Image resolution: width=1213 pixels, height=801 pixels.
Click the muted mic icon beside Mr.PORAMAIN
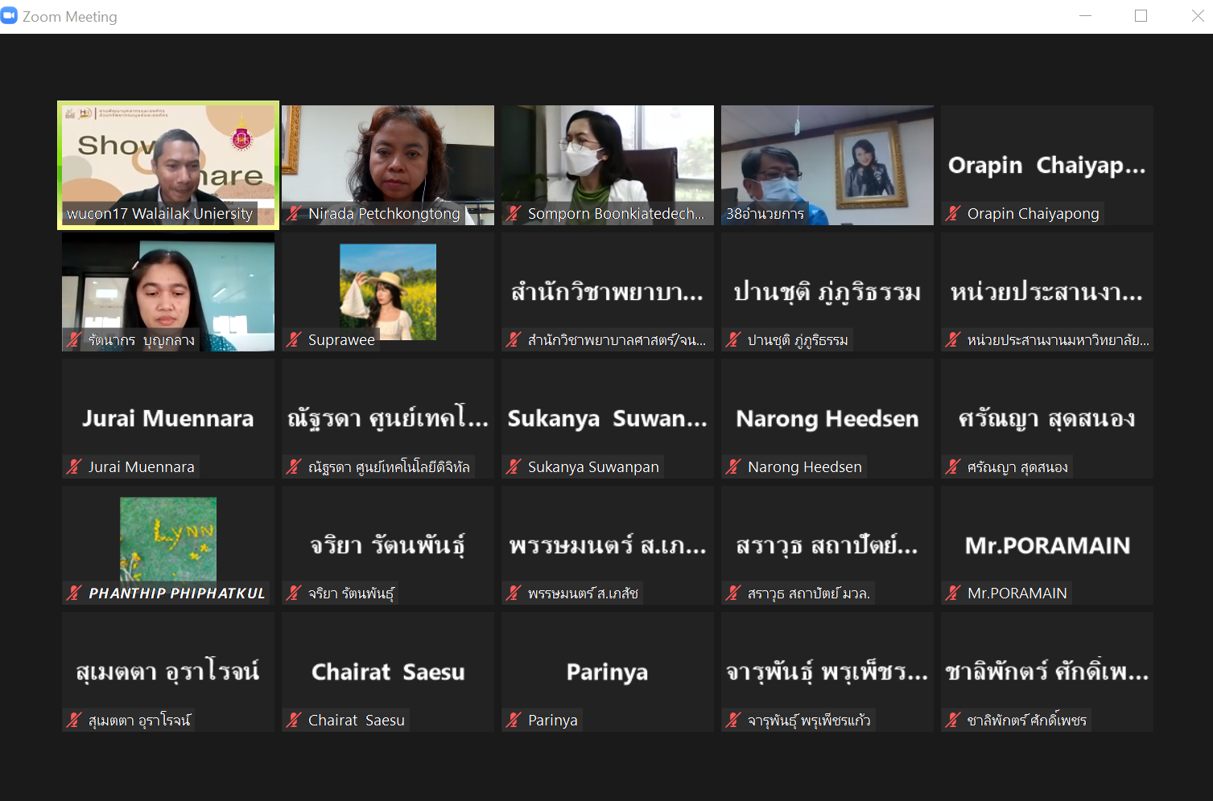click(953, 594)
